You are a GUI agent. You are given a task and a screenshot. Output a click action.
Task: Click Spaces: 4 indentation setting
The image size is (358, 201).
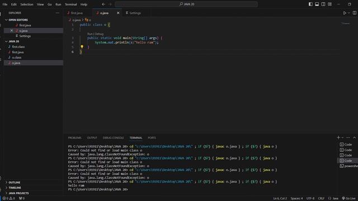(x=296, y=199)
